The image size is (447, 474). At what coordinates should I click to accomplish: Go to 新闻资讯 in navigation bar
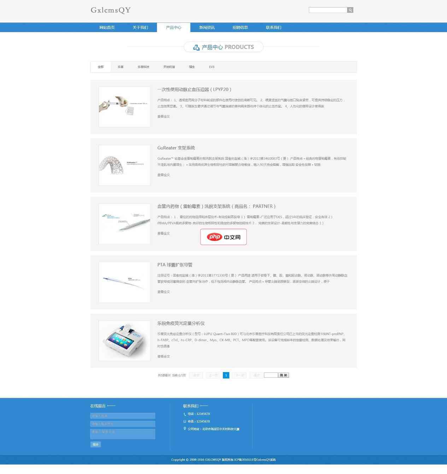pos(207,28)
